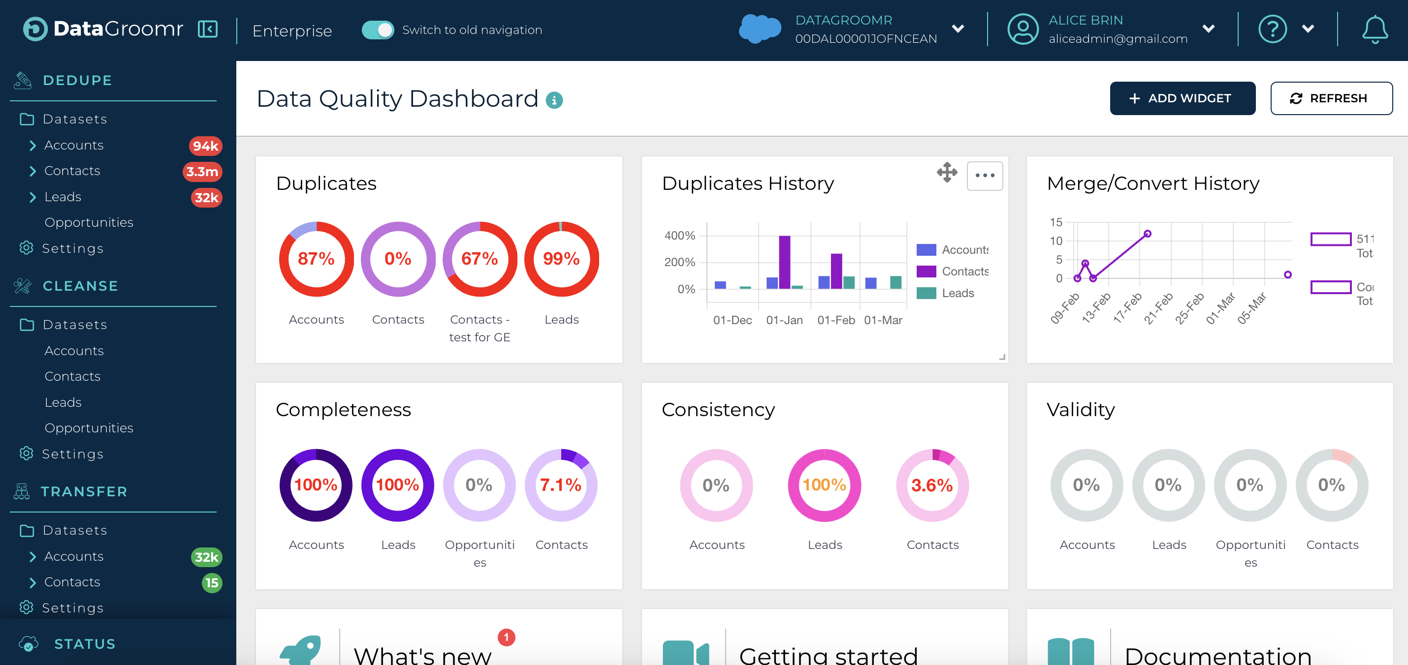Click the notification bell icon
This screenshot has width=1408, height=665.
pyautogui.click(x=1374, y=30)
